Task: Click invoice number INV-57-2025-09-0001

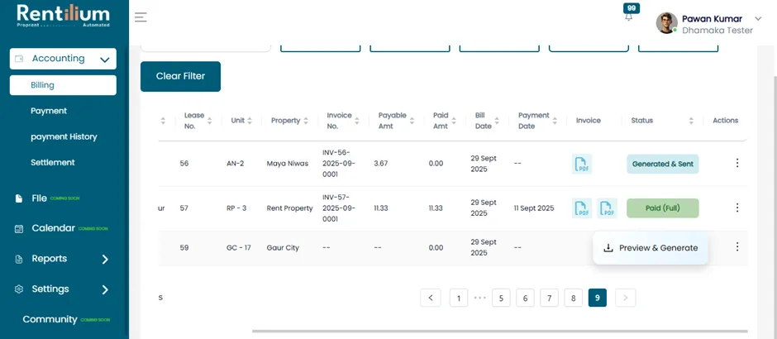Action: (x=339, y=208)
